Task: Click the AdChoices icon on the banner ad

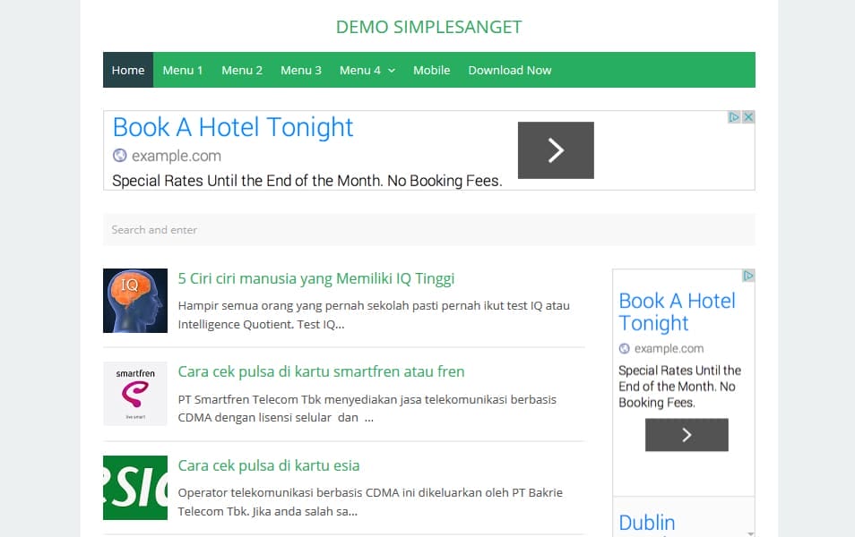Action: pos(733,117)
